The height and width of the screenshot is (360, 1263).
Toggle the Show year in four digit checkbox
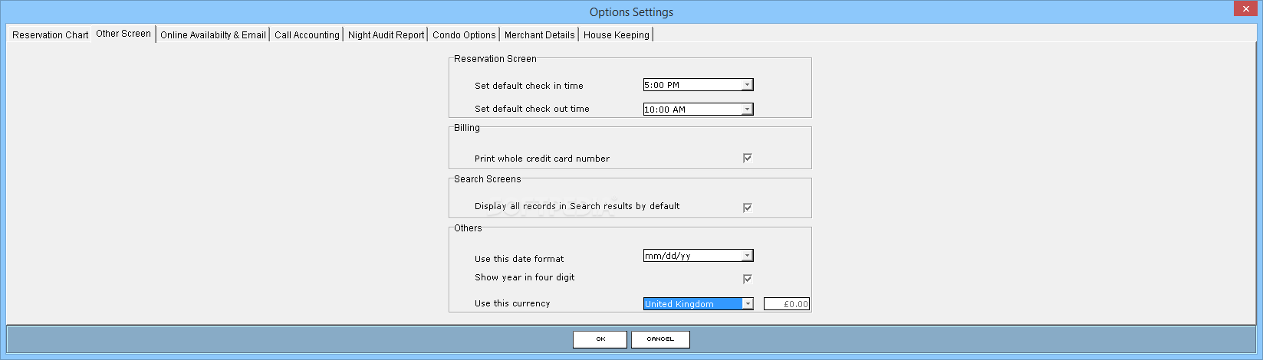coord(748,278)
